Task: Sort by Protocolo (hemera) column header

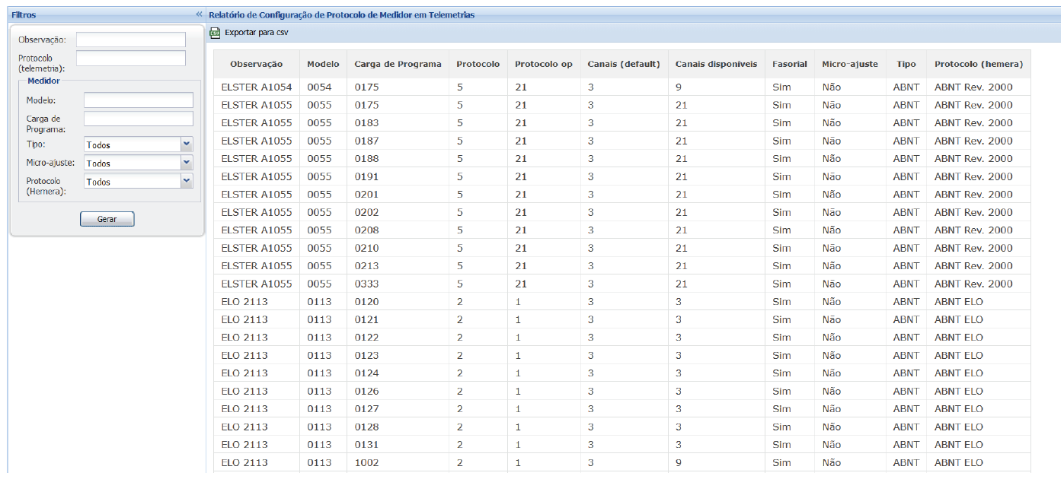Action: pos(978,64)
